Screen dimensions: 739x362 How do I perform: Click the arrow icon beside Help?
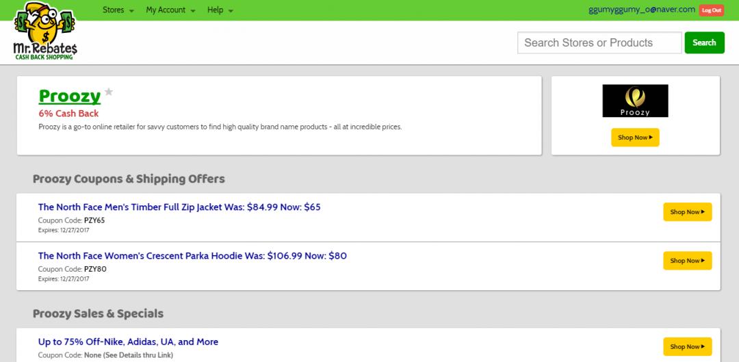coord(231,11)
